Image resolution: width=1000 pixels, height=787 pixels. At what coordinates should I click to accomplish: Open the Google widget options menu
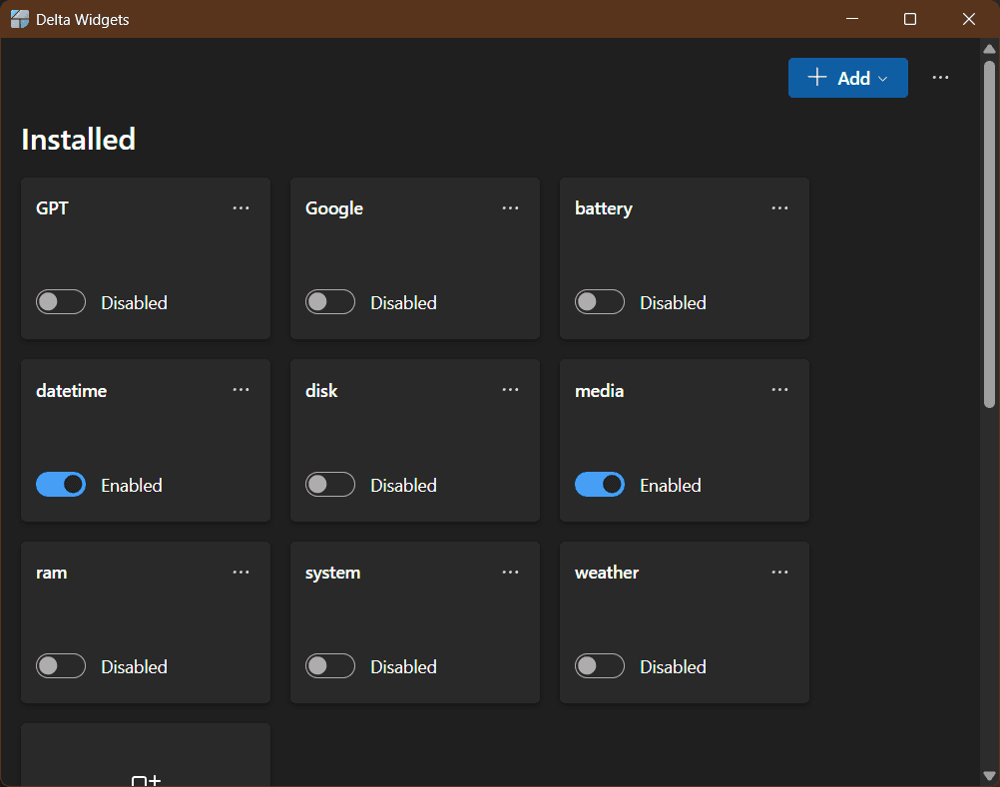[x=510, y=207]
